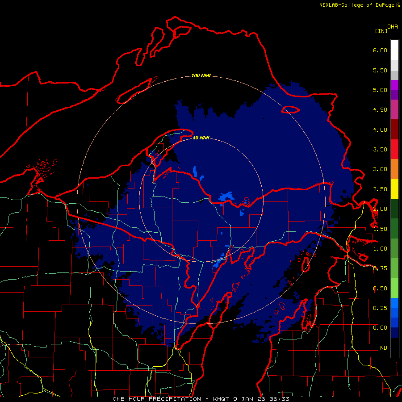Pick the black ND swatch at the bar's bottom
402x402 pixels.
point(394,348)
